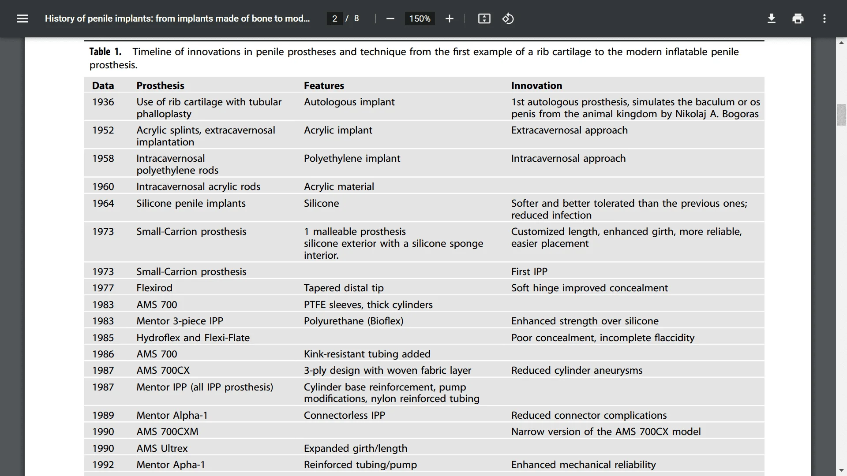Click 'Poor concealment, incomplete flaccidity' cell
Screen dimensions: 847x476
(x=603, y=338)
